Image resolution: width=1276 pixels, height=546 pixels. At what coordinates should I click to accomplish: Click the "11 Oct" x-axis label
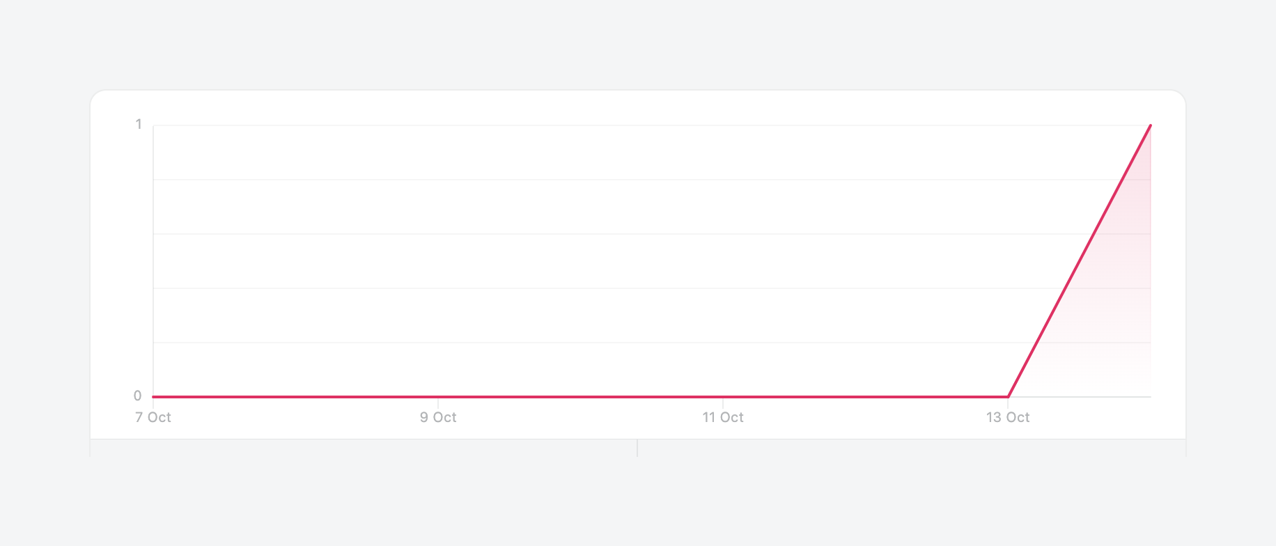click(x=723, y=417)
